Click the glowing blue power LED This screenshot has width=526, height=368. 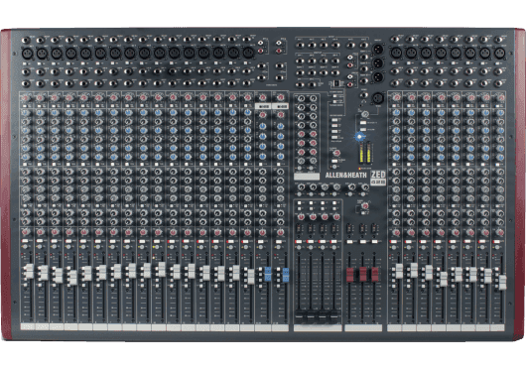[359, 137]
